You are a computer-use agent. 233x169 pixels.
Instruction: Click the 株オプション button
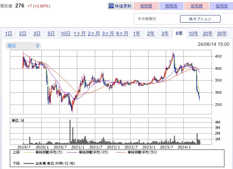coord(200,19)
